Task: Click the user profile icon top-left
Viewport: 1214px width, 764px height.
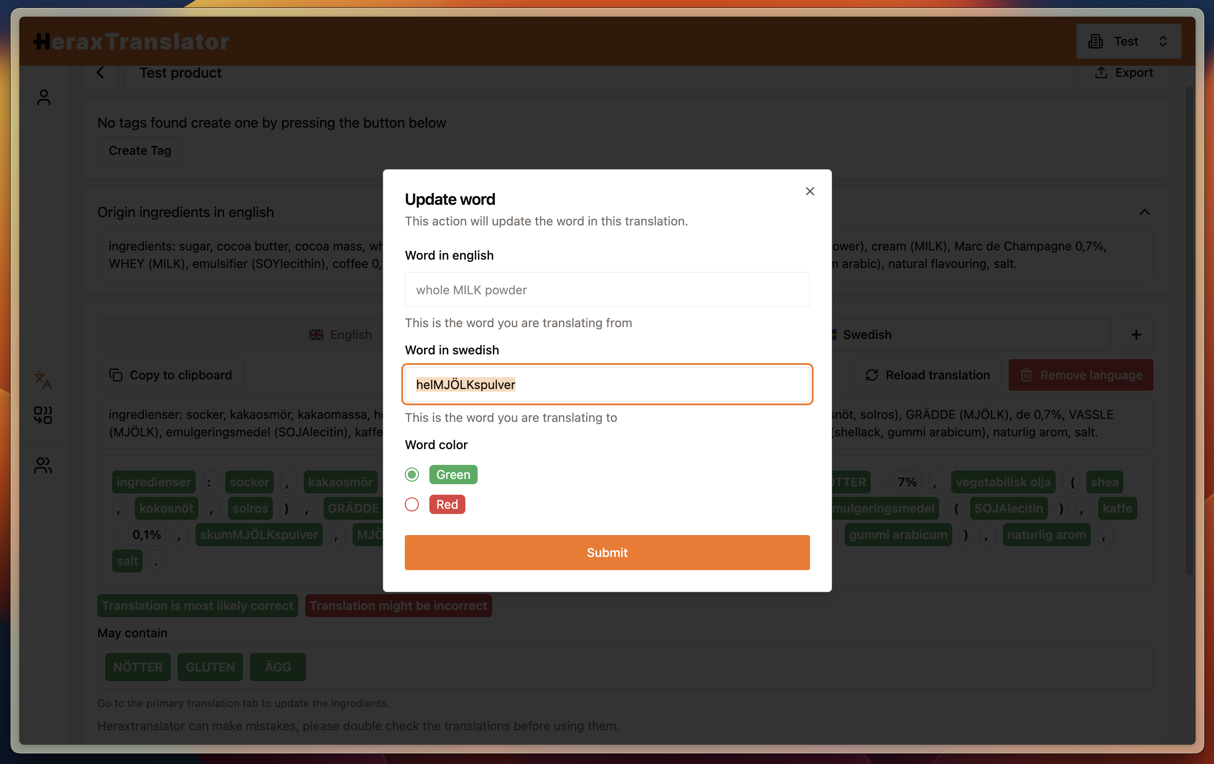Action: (x=44, y=98)
